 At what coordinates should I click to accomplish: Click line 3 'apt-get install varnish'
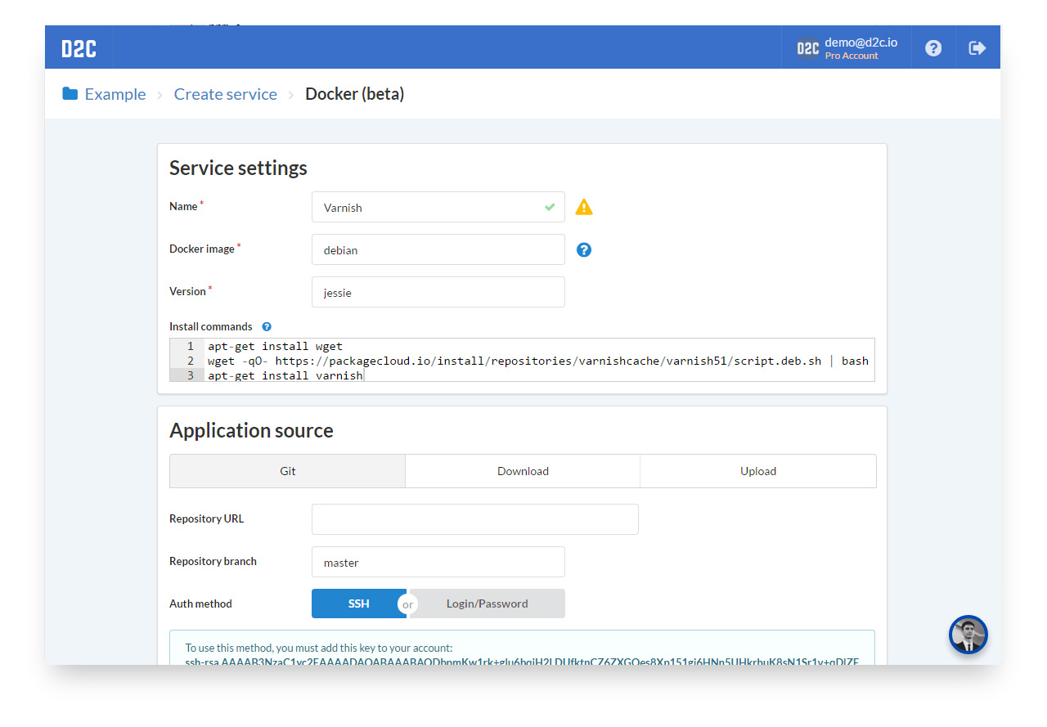[x=285, y=375]
